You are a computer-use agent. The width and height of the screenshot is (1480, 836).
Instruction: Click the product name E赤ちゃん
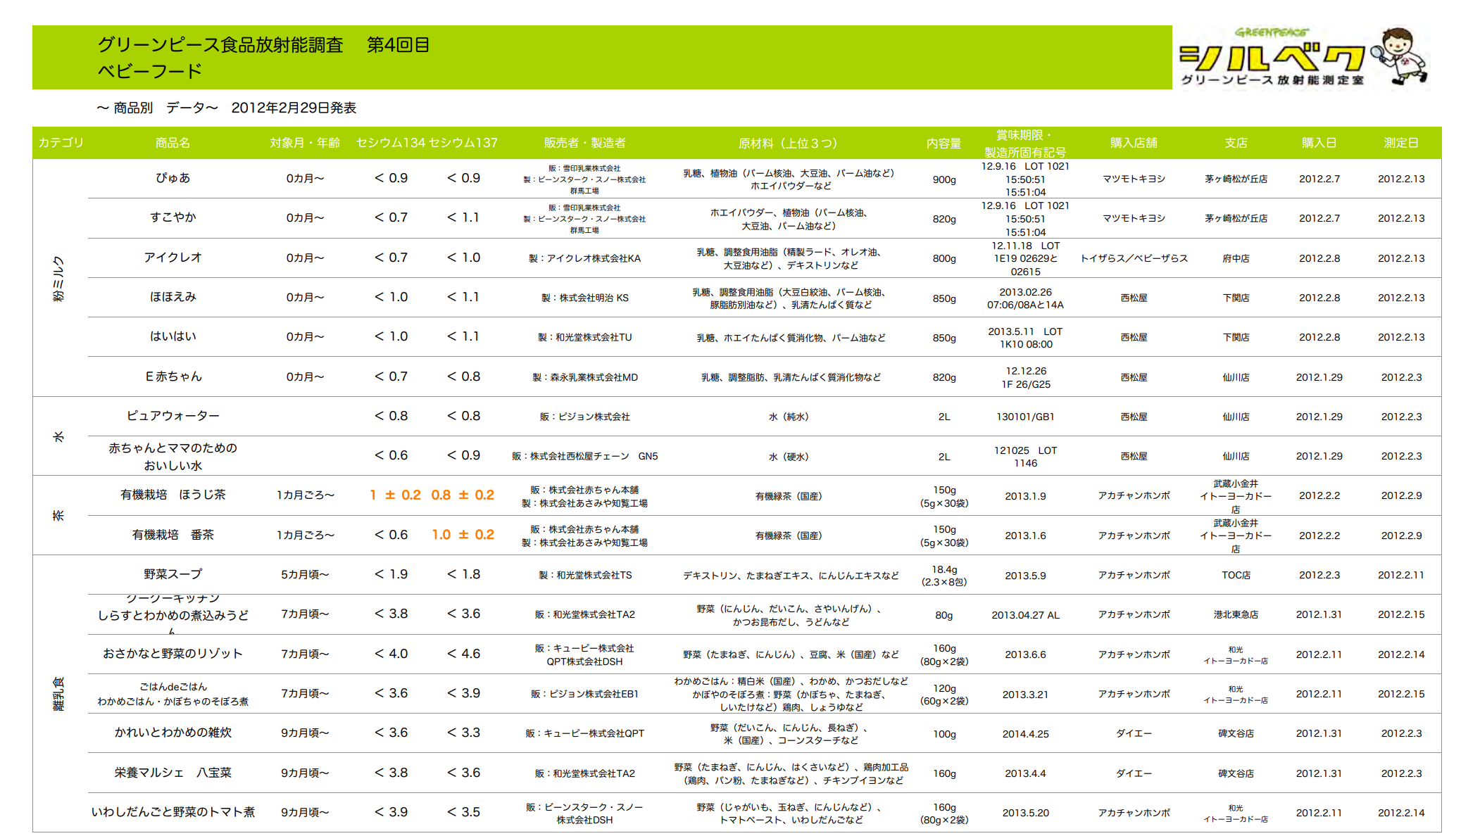coord(173,376)
